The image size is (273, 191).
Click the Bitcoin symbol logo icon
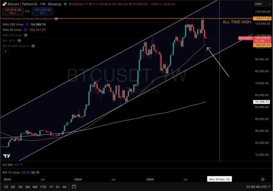4,4
